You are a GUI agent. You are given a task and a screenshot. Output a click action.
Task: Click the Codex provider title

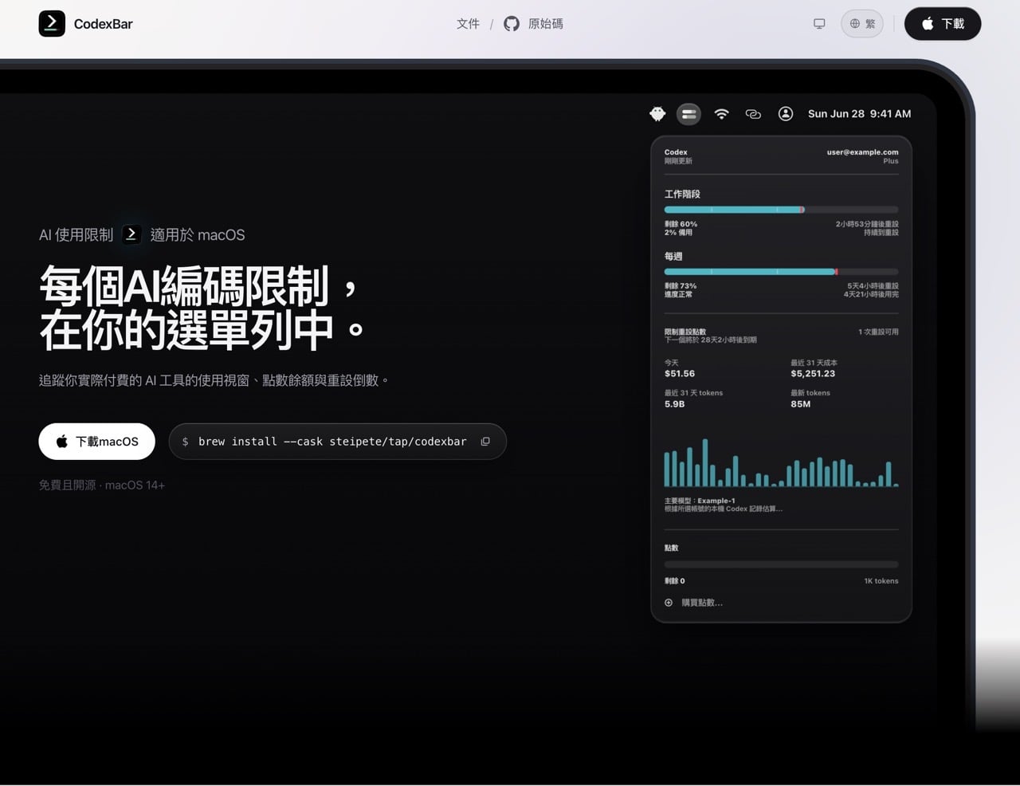676,152
